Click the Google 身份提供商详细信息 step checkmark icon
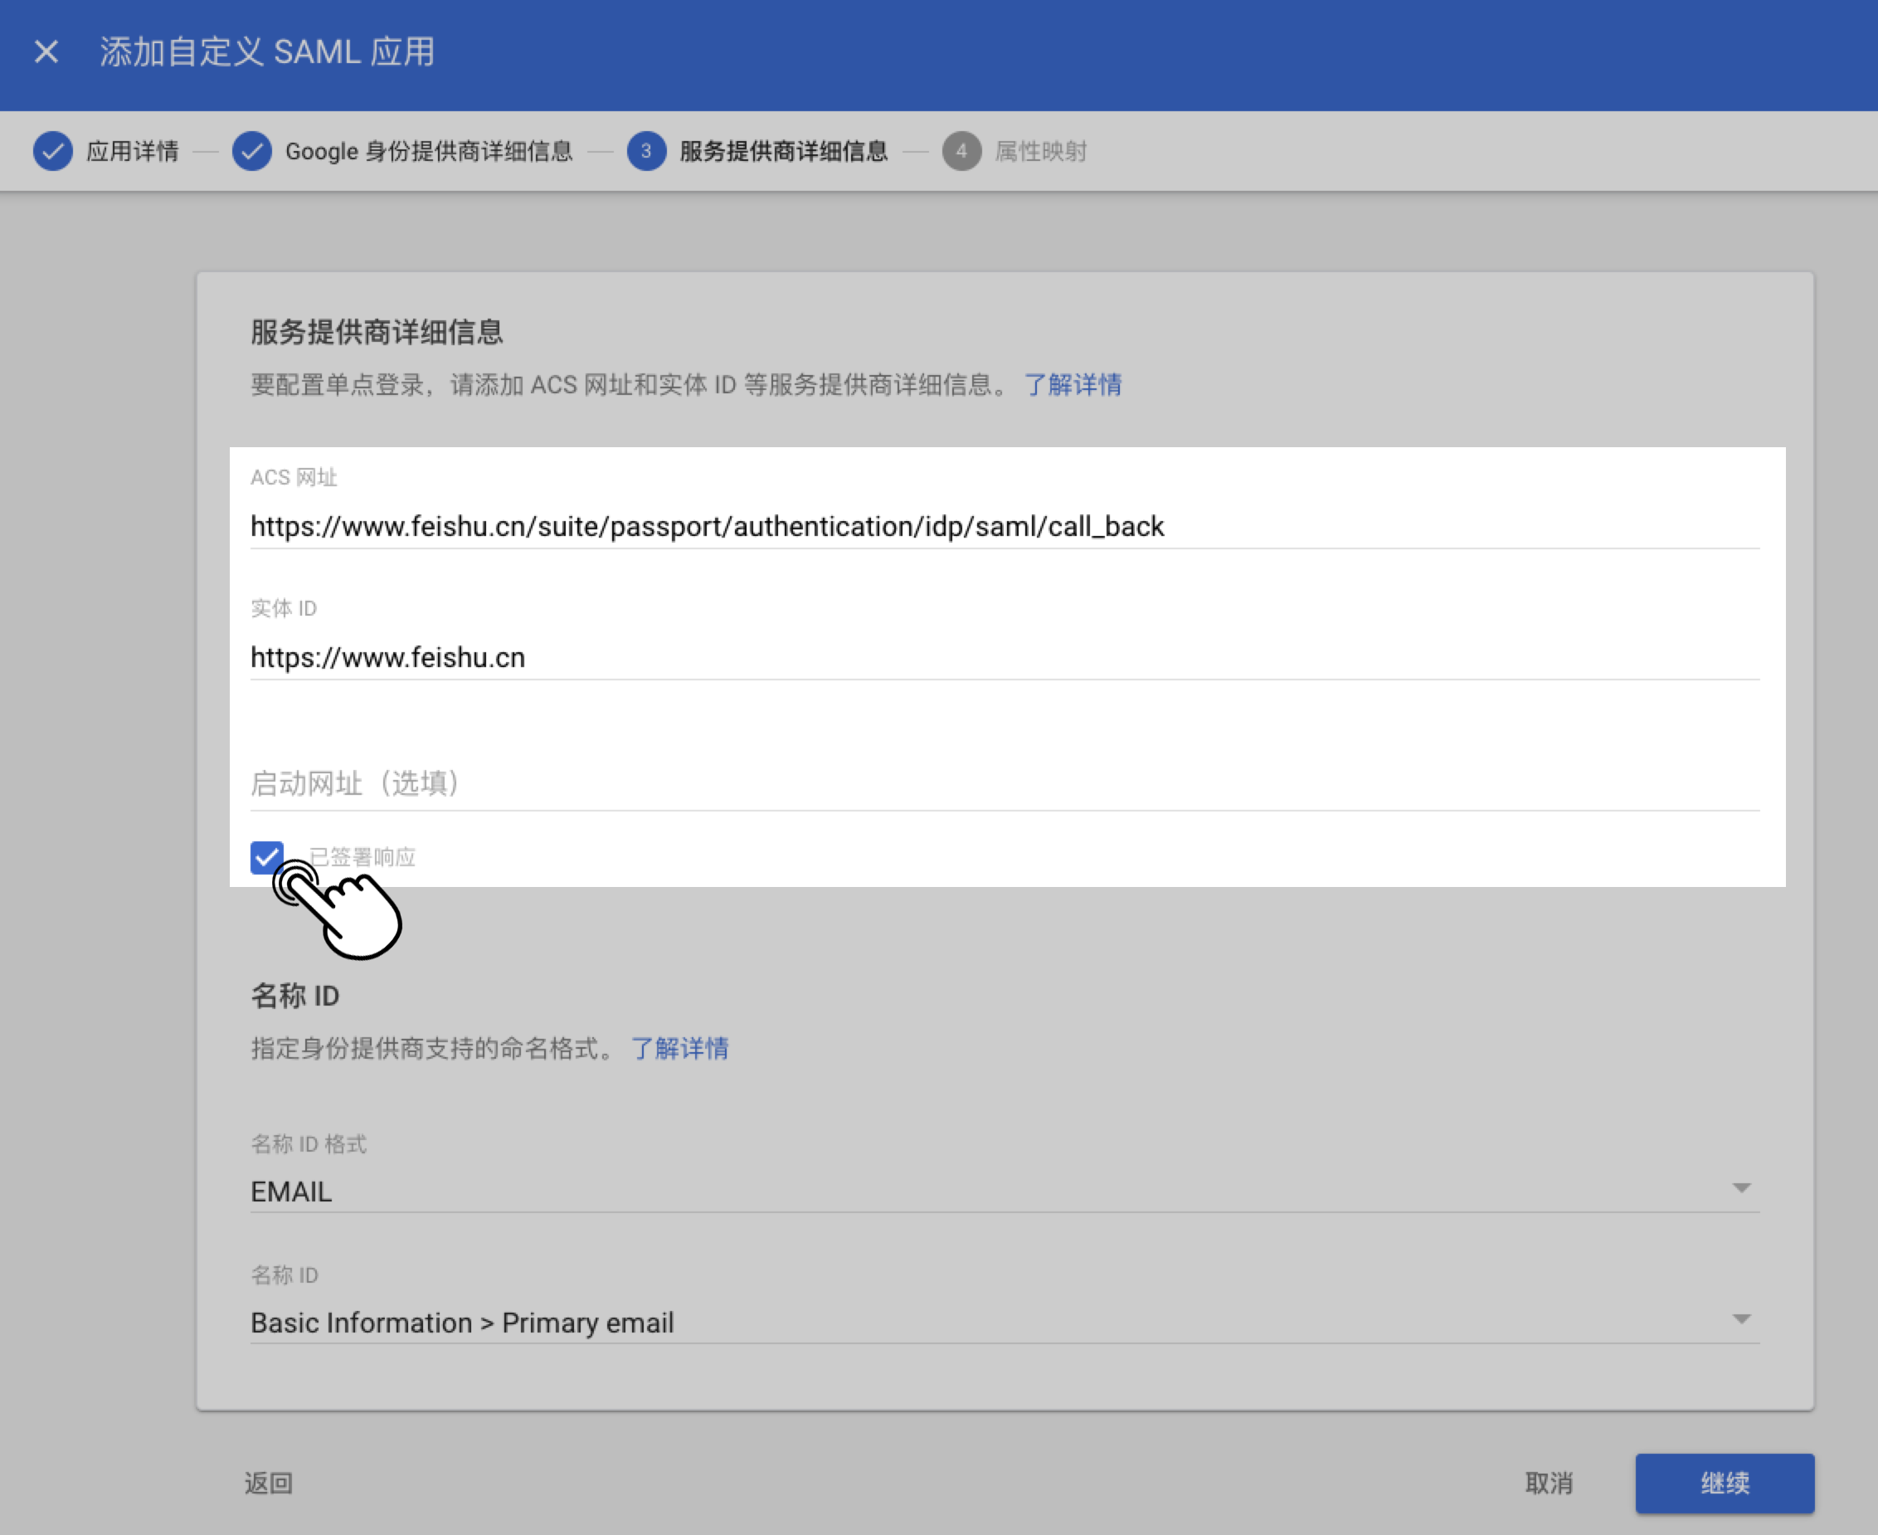This screenshot has width=1878, height=1535. tap(252, 151)
